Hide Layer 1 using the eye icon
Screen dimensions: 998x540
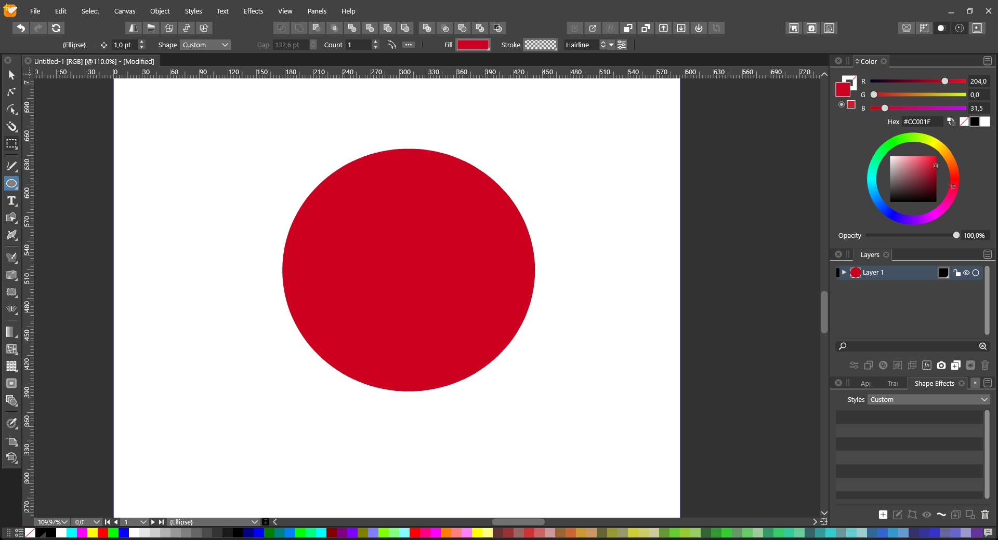(966, 273)
